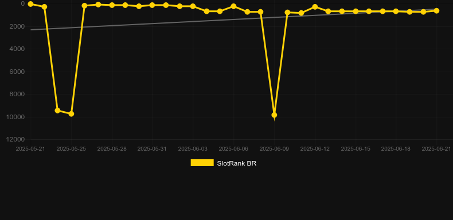Click the y-axis value 2000
Screen dimensions: 453x220
coord(17,26)
